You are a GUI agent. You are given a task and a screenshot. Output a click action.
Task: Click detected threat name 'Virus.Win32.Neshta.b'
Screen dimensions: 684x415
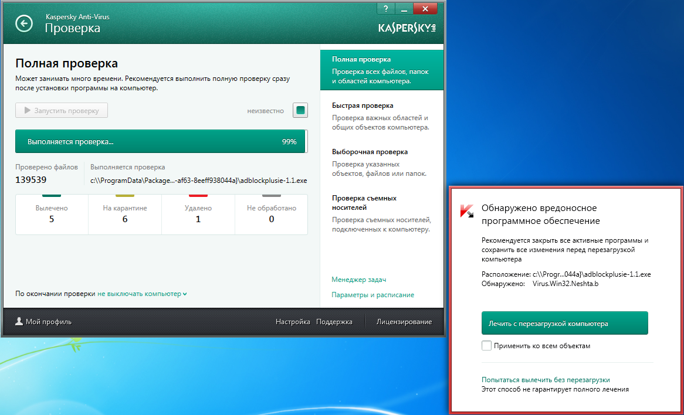point(566,284)
